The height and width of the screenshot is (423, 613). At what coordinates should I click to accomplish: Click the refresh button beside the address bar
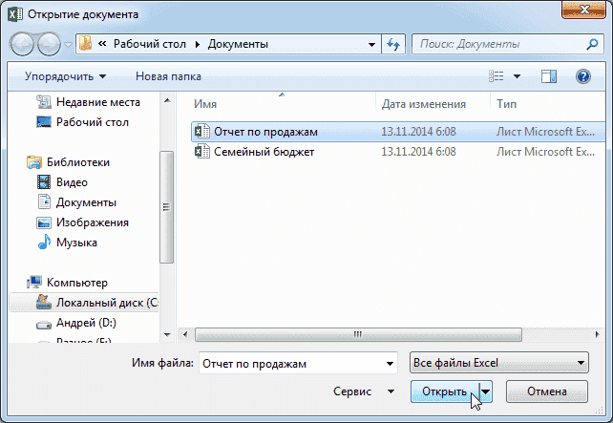(393, 44)
